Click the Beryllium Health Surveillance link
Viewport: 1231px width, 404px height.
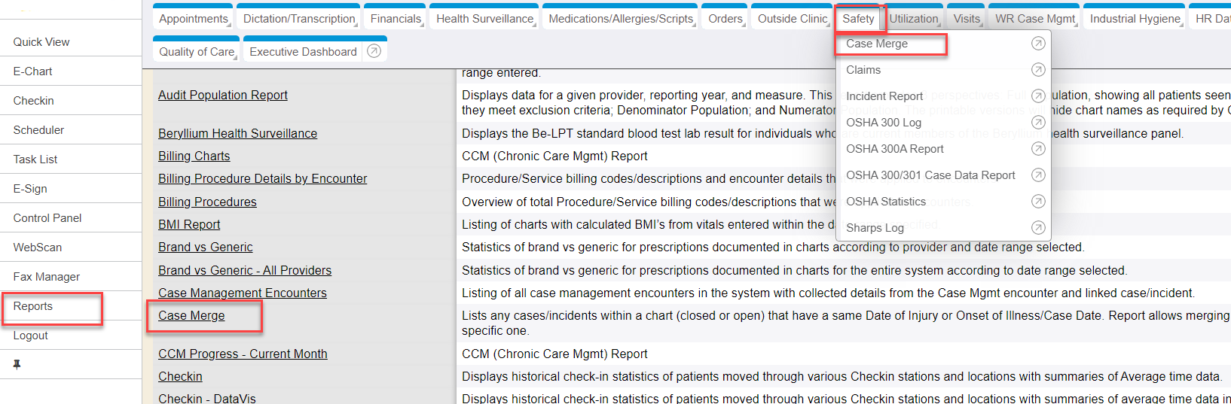(237, 133)
